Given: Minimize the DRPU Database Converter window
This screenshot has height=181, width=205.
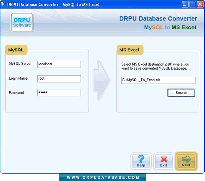Looking at the screenshot, I should tap(185, 4).
